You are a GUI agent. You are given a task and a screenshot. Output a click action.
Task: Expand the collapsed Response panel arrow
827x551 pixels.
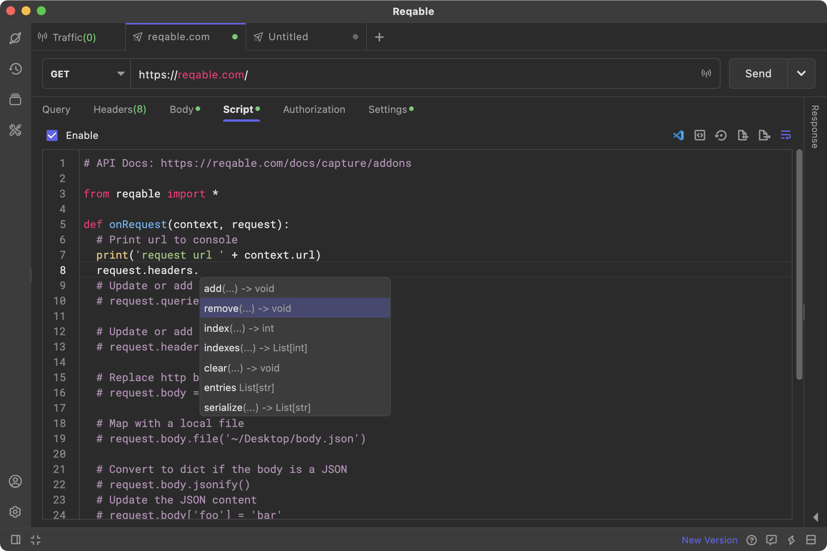(x=816, y=517)
